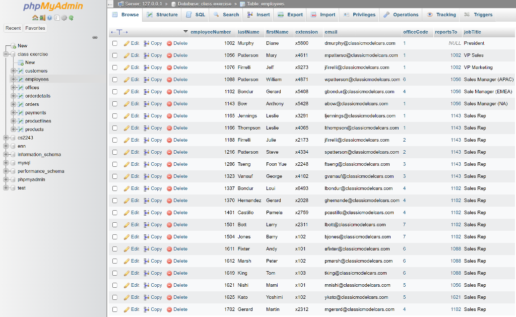Open the sort dropdown before employeeNumber column
The image size is (516, 317).
[x=185, y=31]
